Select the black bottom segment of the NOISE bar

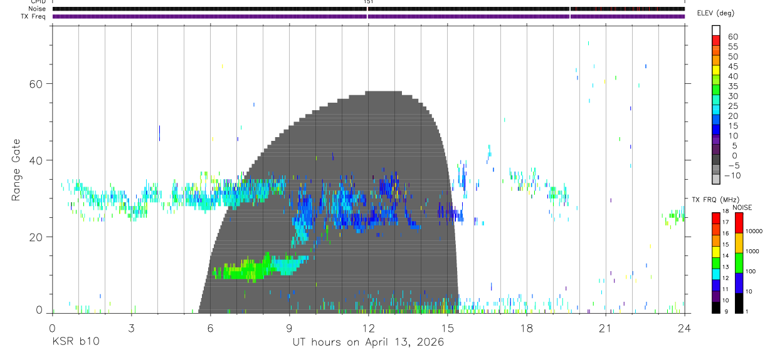739,302
